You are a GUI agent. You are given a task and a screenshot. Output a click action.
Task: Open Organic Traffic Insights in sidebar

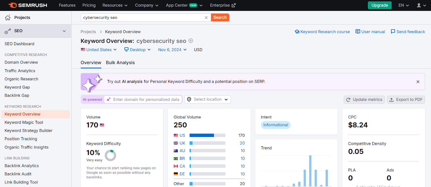click(26, 147)
